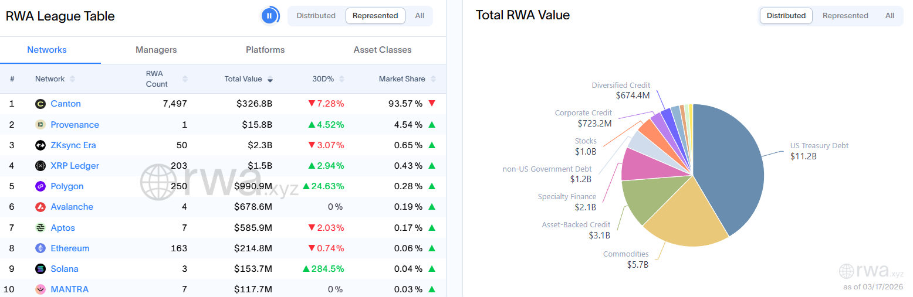Screen dimensions: 913x297
Task: Click the XRP Ledger logo icon
Action: (40, 166)
